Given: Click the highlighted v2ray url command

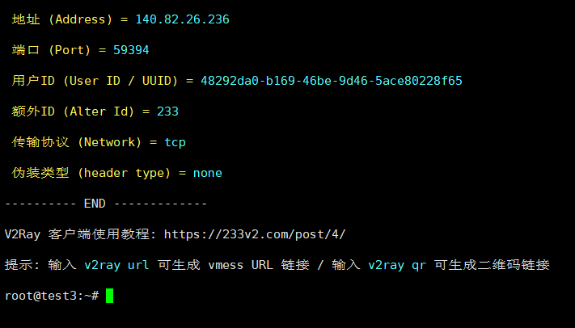Looking at the screenshot, I should tap(116, 265).
